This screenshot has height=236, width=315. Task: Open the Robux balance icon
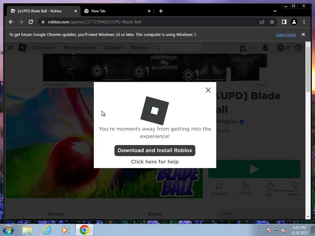pos(281,48)
